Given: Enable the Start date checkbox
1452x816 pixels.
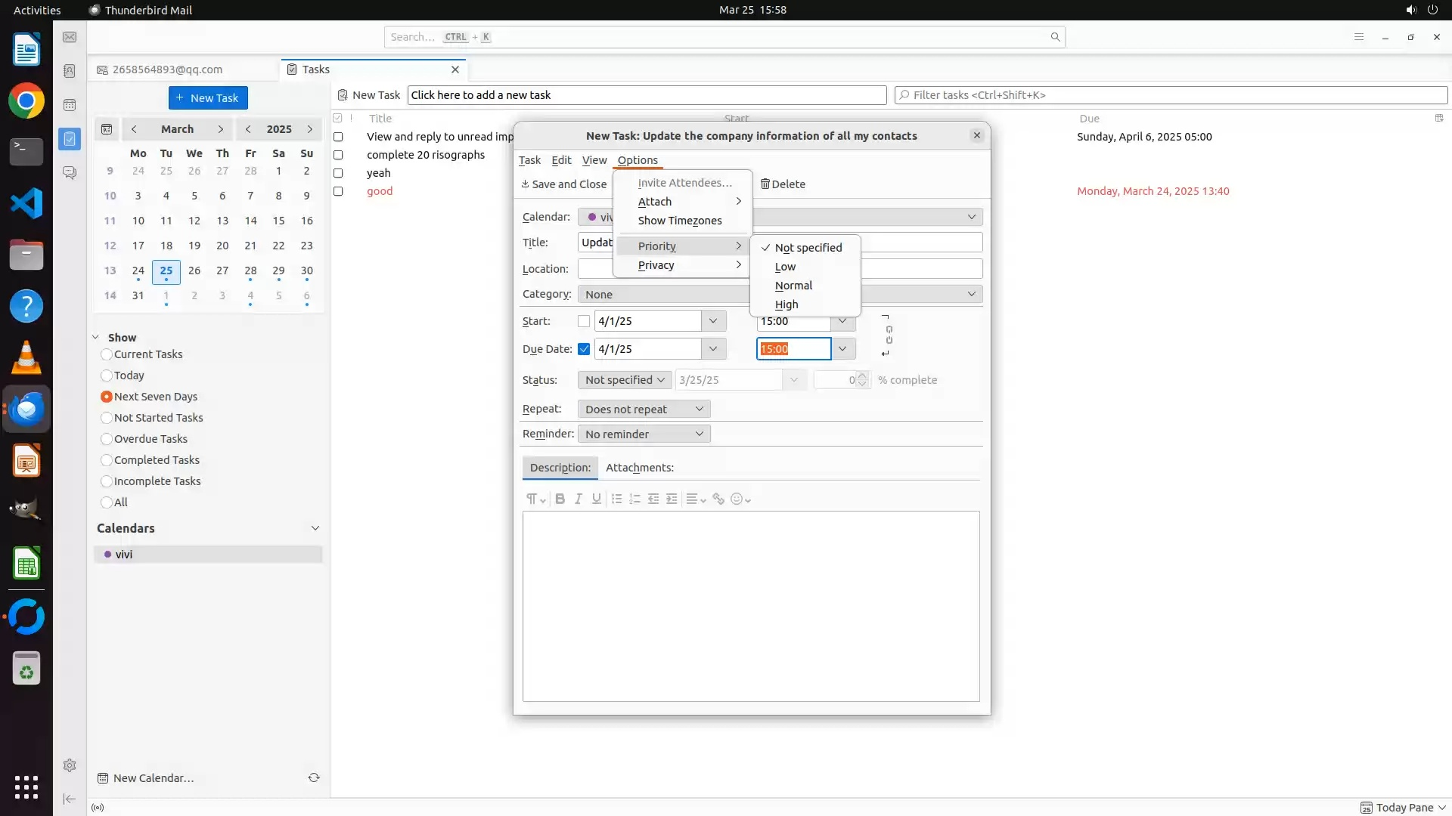Looking at the screenshot, I should coord(584,321).
